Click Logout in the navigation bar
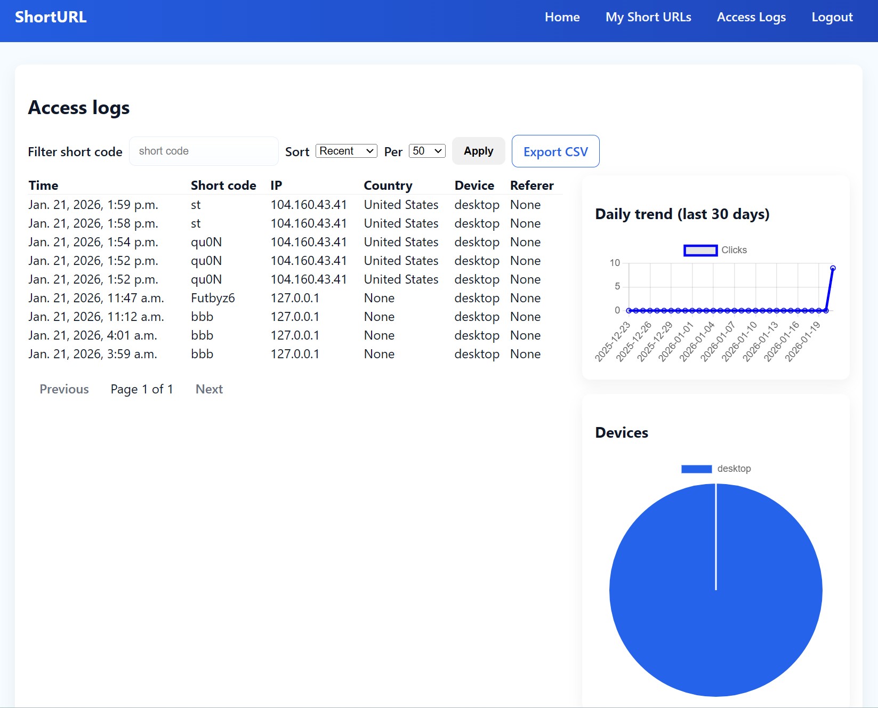This screenshot has width=878, height=708. click(x=832, y=17)
